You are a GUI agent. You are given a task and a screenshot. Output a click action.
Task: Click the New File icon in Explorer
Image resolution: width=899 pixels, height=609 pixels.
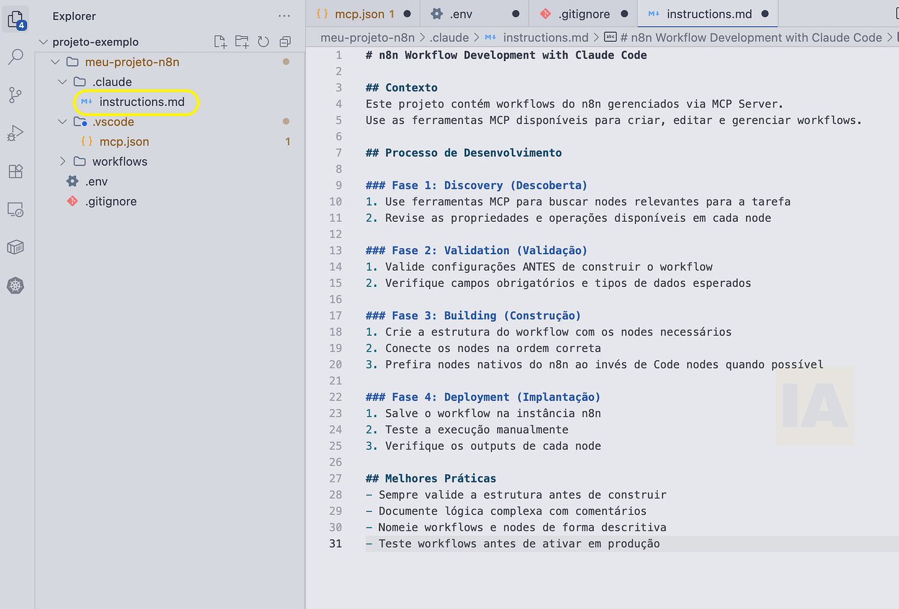220,41
